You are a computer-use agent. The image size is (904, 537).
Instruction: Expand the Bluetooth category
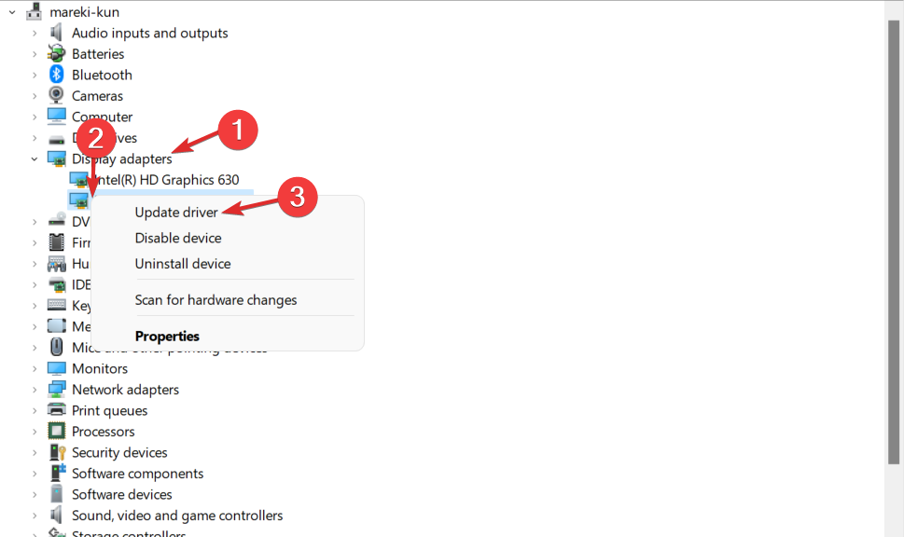point(35,75)
